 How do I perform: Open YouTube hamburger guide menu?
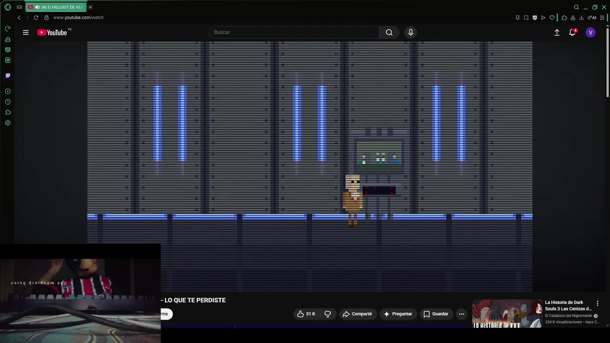(26, 32)
